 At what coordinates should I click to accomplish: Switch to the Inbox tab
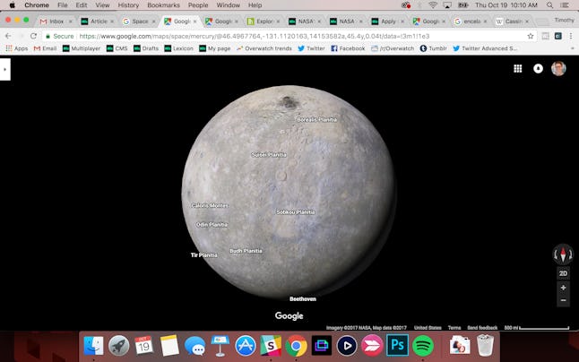pyautogui.click(x=56, y=22)
